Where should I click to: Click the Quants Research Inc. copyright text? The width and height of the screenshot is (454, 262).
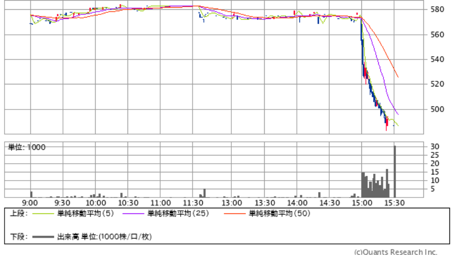click(396, 252)
